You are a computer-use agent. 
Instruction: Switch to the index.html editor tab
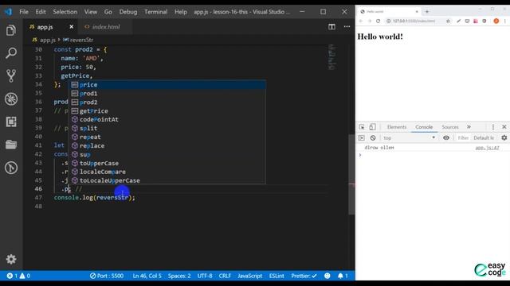click(106, 27)
